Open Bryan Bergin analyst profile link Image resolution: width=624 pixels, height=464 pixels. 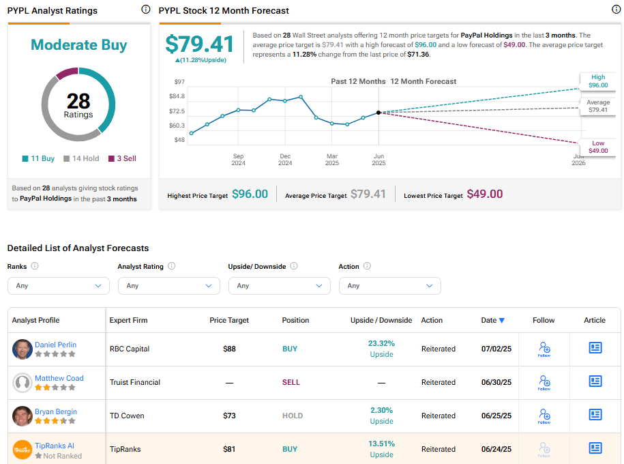pos(55,411)
